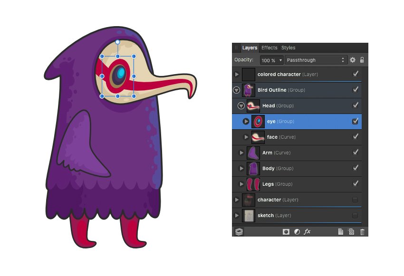
Task: Hide the colored character layer
Action: (356, 74)
